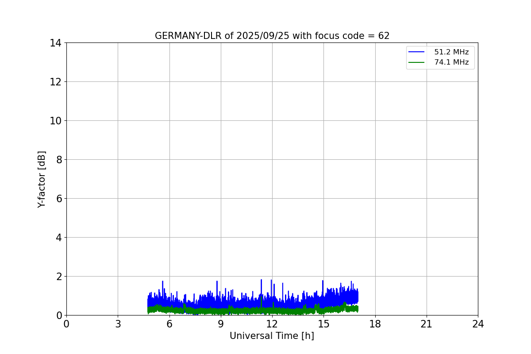Click y-axis tick label 14
This screenshot has width=531, height=354.
[x=56, y=43]
